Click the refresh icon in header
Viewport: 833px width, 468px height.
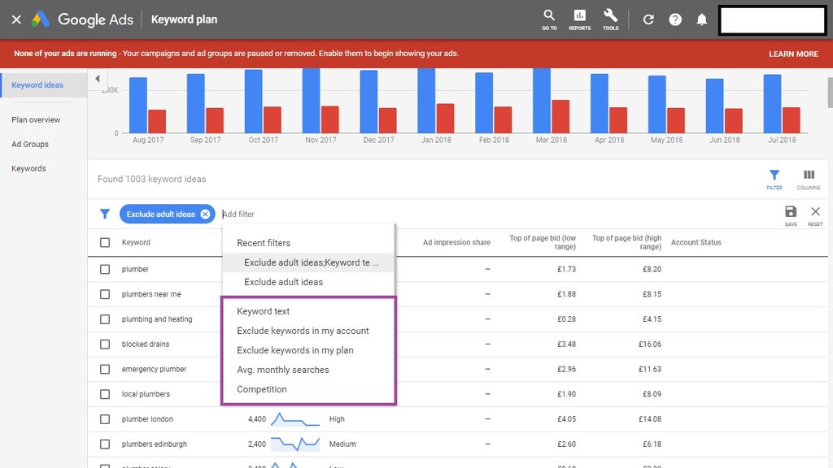648,19
